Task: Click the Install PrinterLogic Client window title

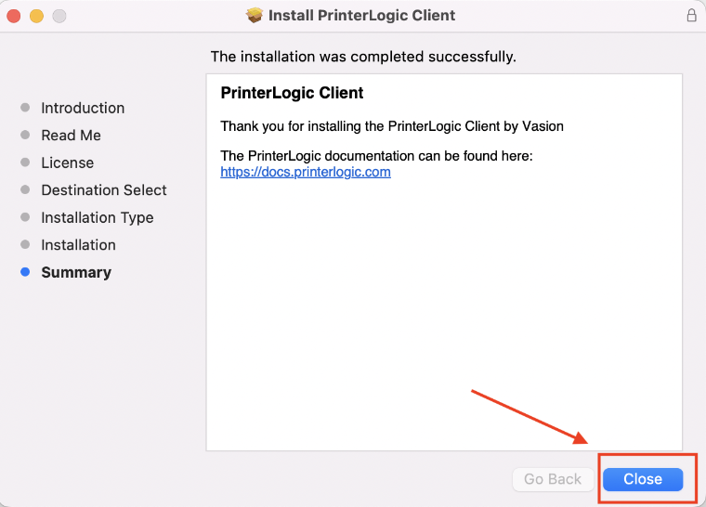Action: (x=361, y=16)
